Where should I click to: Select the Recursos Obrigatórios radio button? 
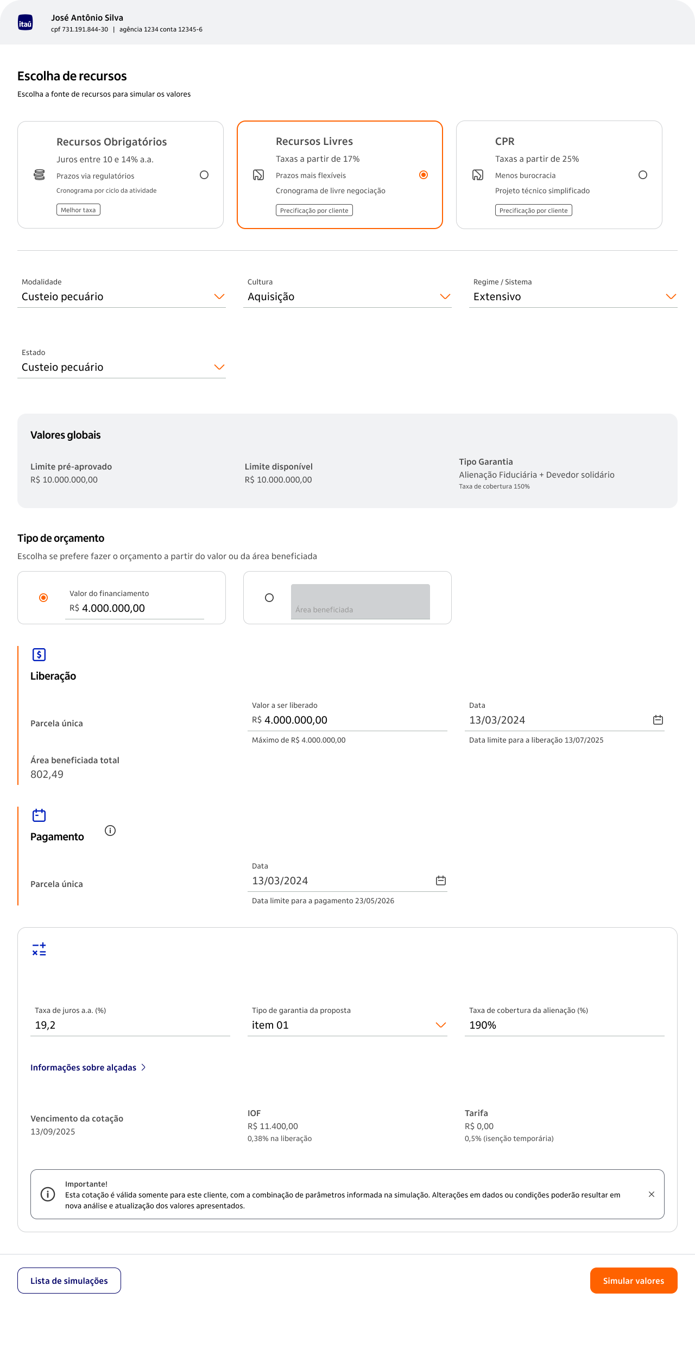point(204,175)
